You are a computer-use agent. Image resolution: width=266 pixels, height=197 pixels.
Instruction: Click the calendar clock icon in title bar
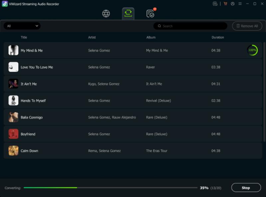click(x=215, y=4)
